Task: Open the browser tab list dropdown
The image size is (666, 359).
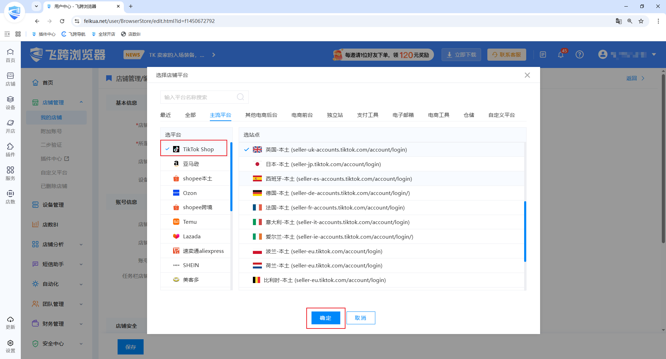Action: point(36,6)
